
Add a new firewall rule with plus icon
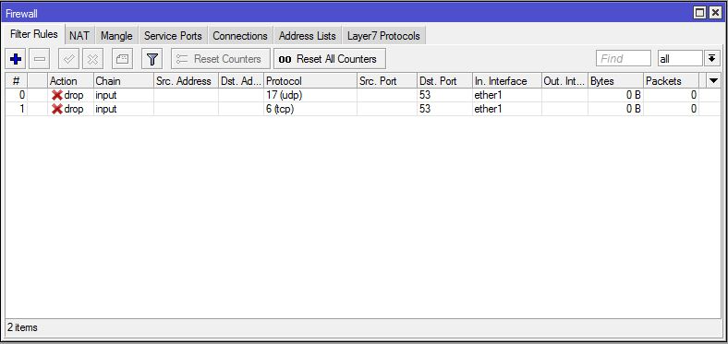click(x=16, y=59)
